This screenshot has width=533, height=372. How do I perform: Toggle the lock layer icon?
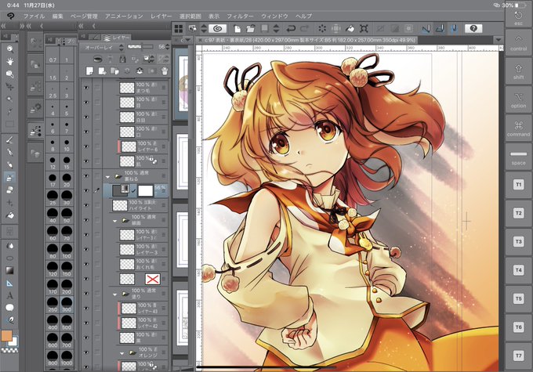(x=122, y=59)
